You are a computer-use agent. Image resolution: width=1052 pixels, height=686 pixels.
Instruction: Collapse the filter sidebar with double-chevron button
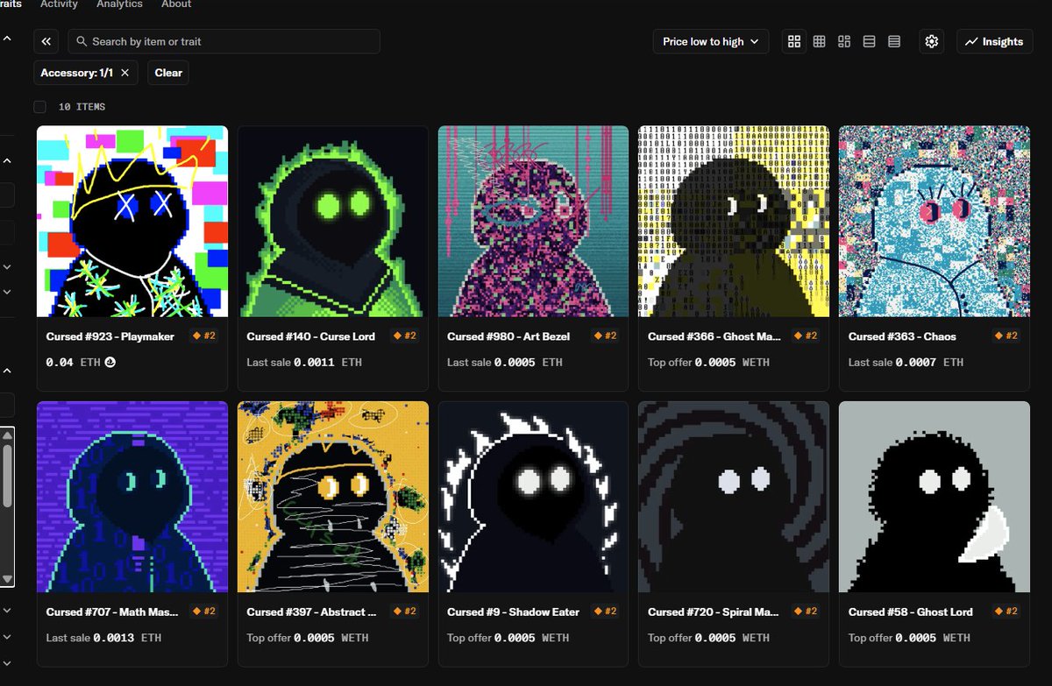click(46, 41)
